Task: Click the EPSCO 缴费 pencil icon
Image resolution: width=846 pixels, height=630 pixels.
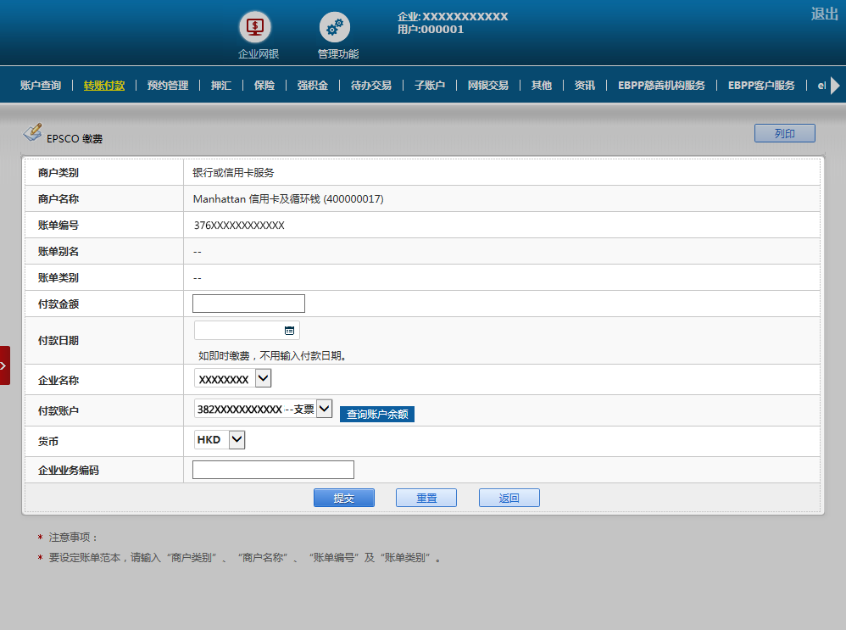Action: point(32,132)
